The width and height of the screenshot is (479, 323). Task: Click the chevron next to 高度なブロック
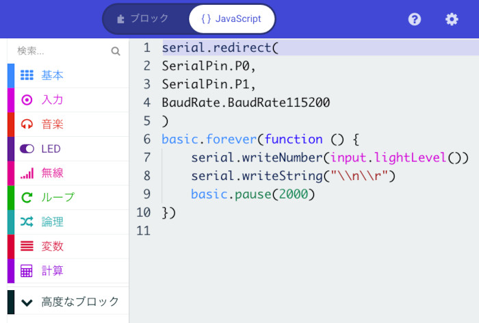pyautogui.click(x=27, y=302)
